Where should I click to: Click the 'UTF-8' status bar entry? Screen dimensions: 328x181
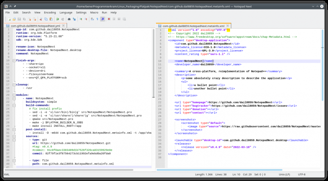pos(301,174)
